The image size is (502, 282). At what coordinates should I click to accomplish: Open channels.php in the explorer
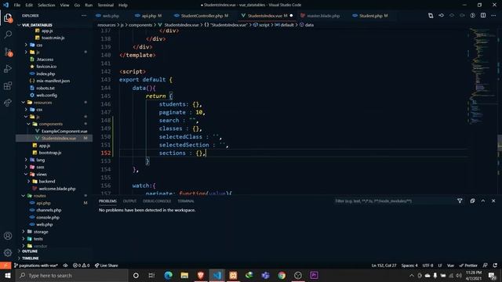49,210
